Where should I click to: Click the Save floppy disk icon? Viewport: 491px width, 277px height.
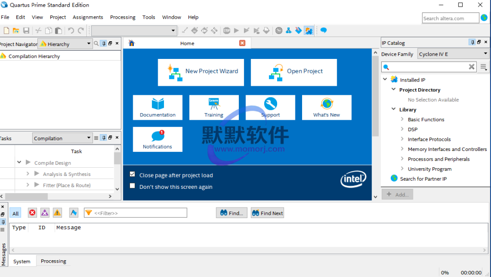(26, 30)
